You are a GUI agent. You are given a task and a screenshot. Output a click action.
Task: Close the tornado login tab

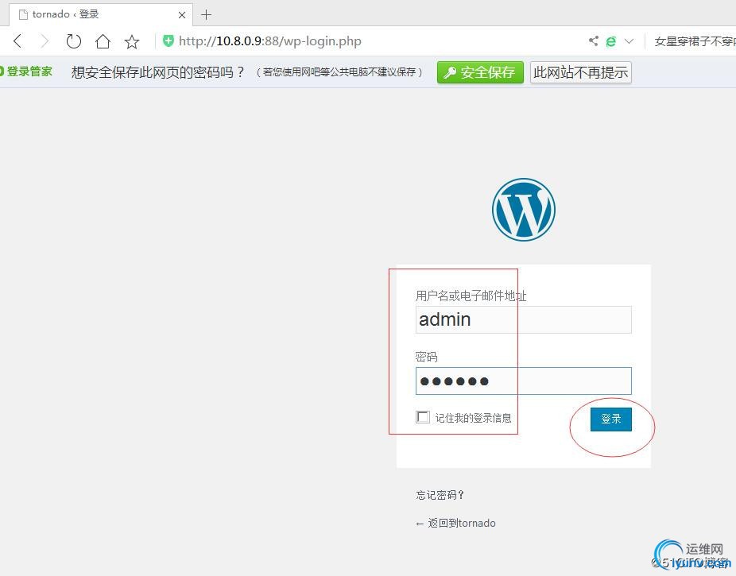point(182,15)
